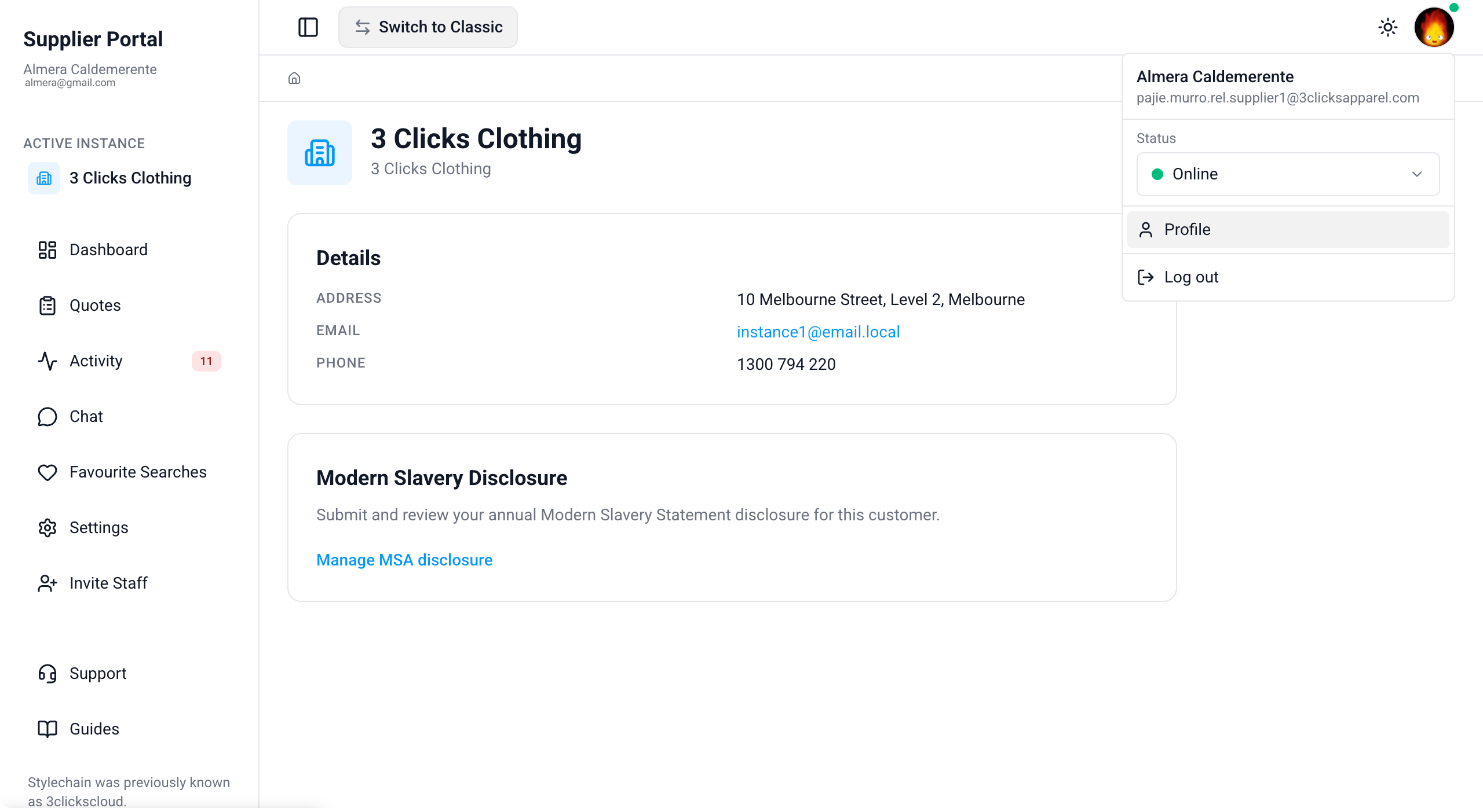
Task: Click the Support headset icon
Action: click(48, 674)
